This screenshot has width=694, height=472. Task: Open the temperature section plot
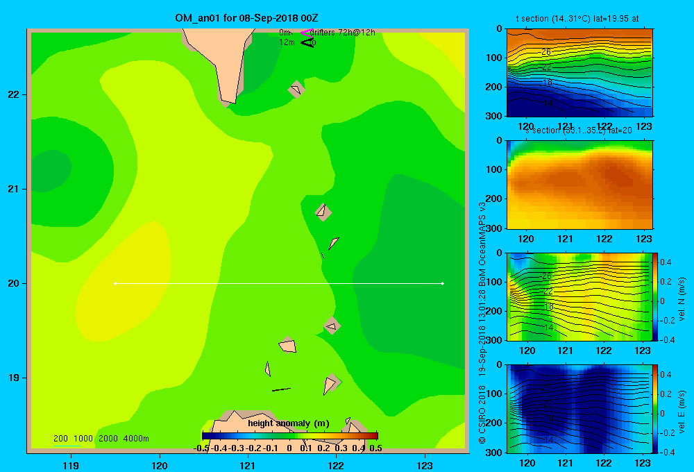click(x=579, y=72)
